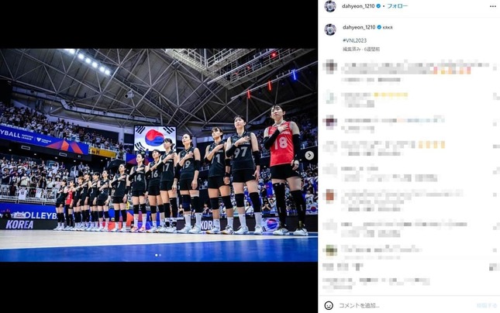Open the green blurred commenter avatar

[331, 250]
